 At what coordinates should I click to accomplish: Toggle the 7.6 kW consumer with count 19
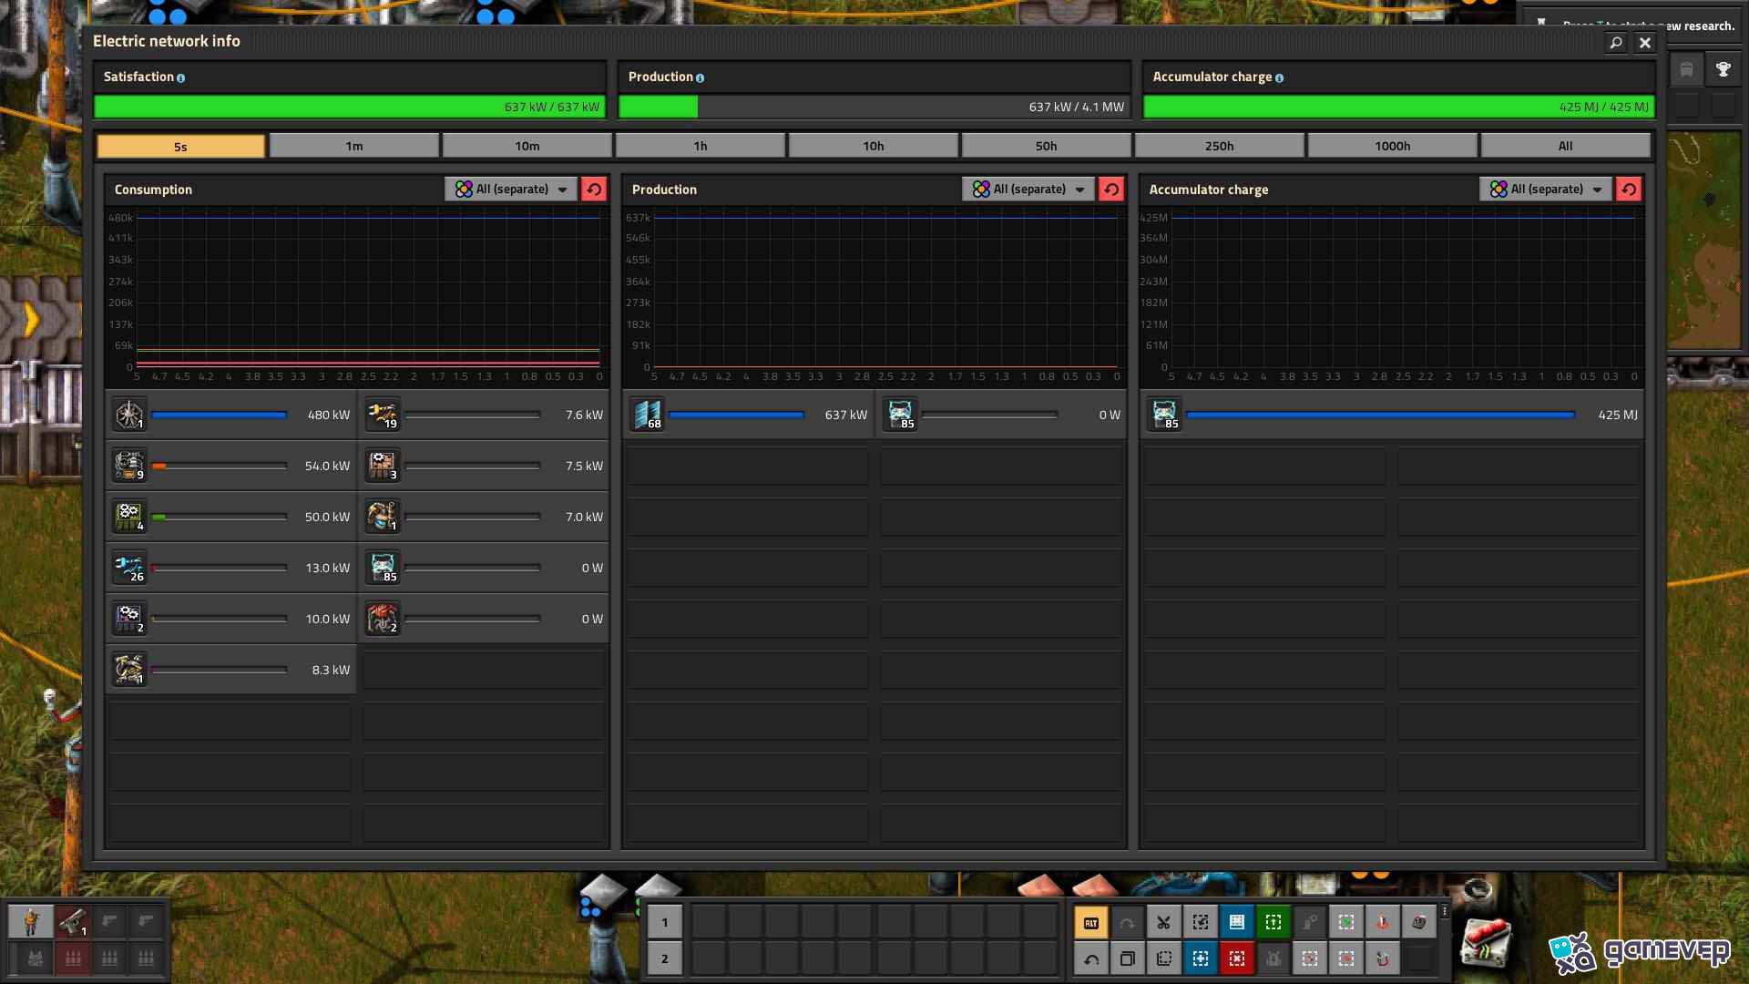[x=484, y=415]
